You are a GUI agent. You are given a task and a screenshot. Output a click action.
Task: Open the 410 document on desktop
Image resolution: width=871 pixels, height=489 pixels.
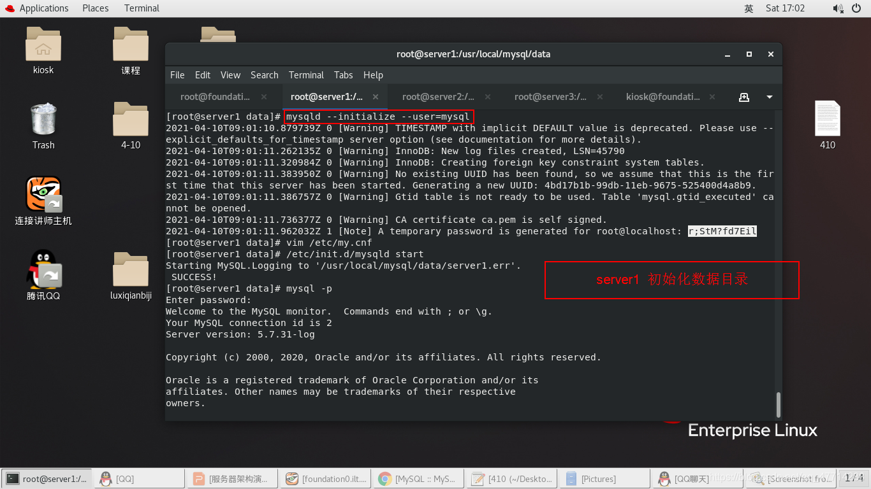[x=828, y=118]
